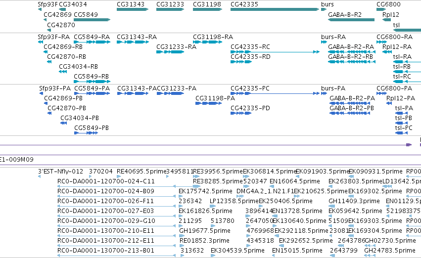Open EST RC0-DA0001-120700-026-F11 label

(105, 201)
